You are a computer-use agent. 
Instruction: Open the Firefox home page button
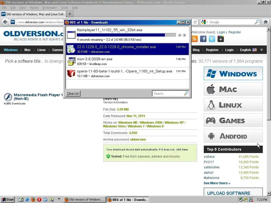click(266, 22)
